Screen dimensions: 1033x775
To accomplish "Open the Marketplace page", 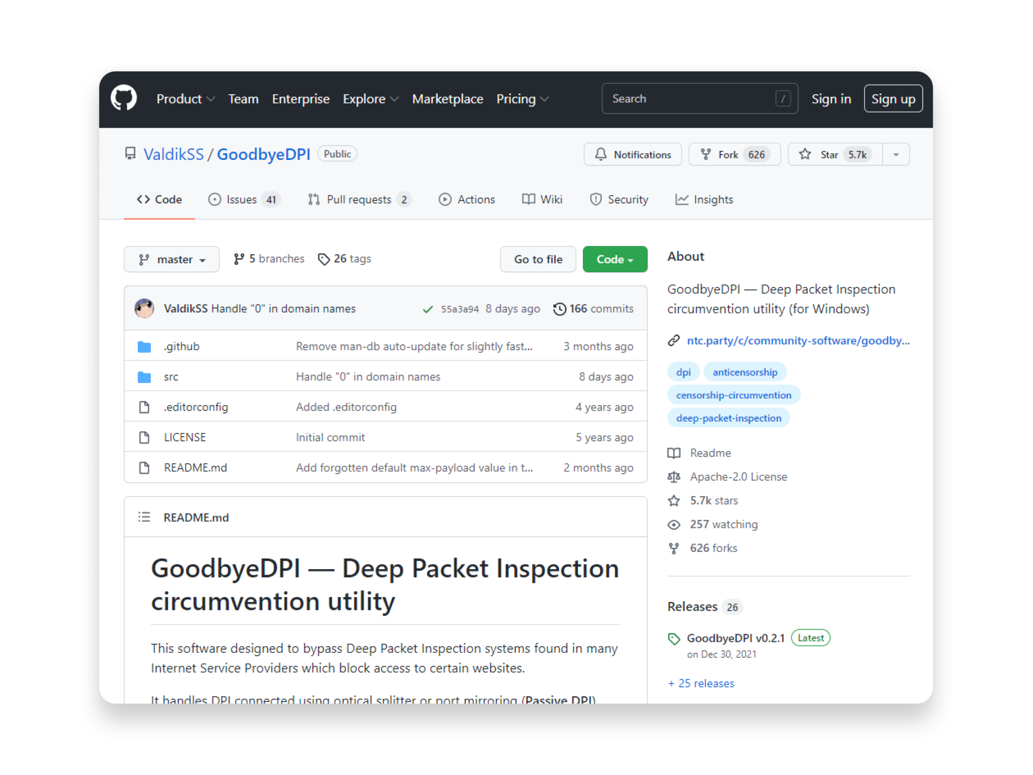I will coord(447,99).
